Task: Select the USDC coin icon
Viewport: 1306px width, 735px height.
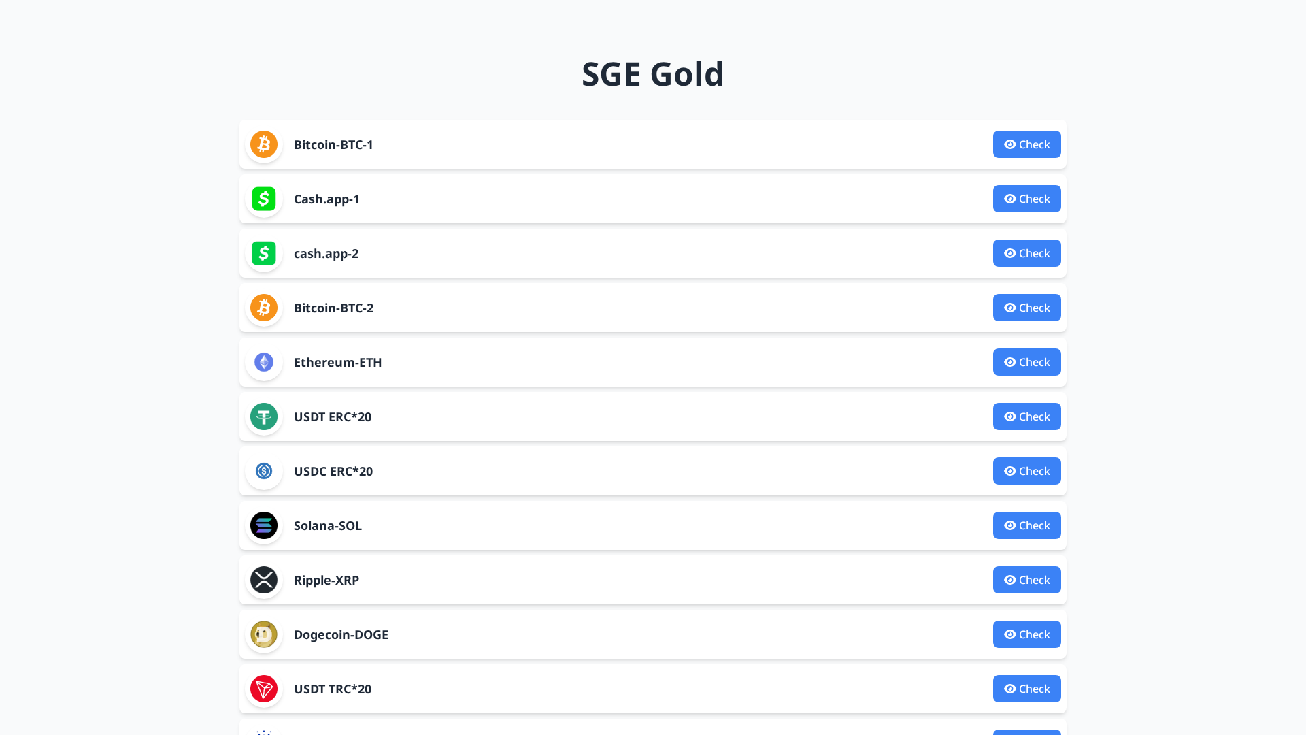Action: [x=263, y=471]
